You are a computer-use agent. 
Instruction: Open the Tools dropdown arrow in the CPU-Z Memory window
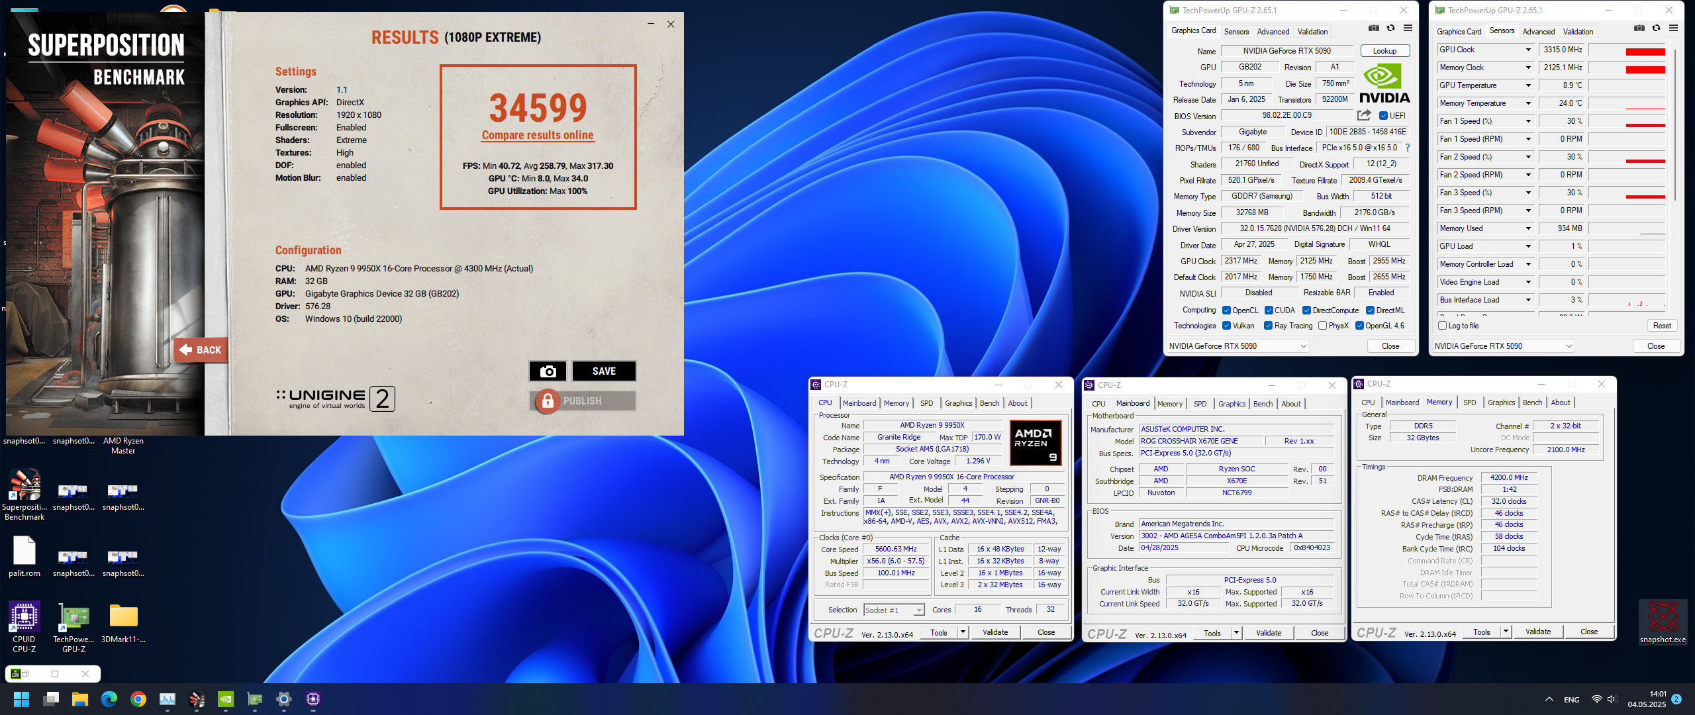click(x=1506, y=632)
